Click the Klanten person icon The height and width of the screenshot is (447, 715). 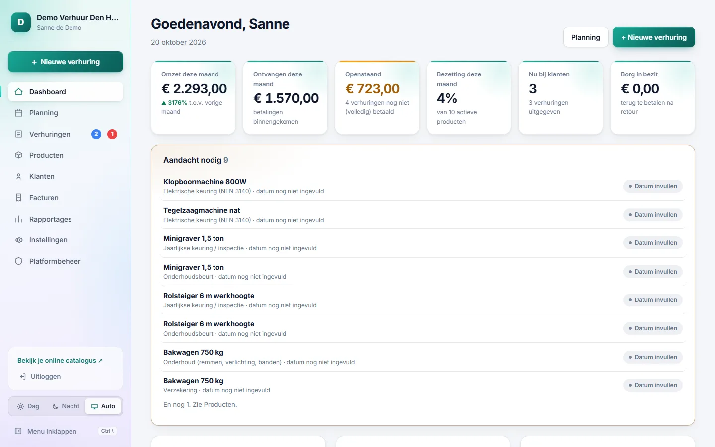click(x=19, y=176)
